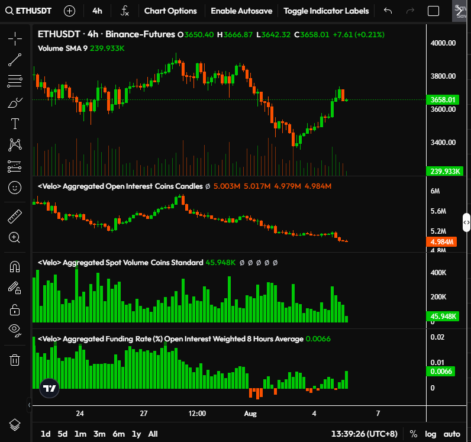Open the 4h interval selector
471x442 pixels.
[97, 11]
